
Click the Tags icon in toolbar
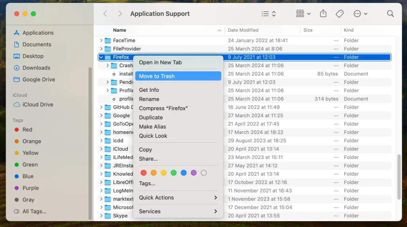click(339, 14)
